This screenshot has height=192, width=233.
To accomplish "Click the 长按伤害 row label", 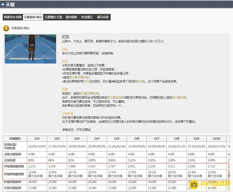I will point(11,160).
